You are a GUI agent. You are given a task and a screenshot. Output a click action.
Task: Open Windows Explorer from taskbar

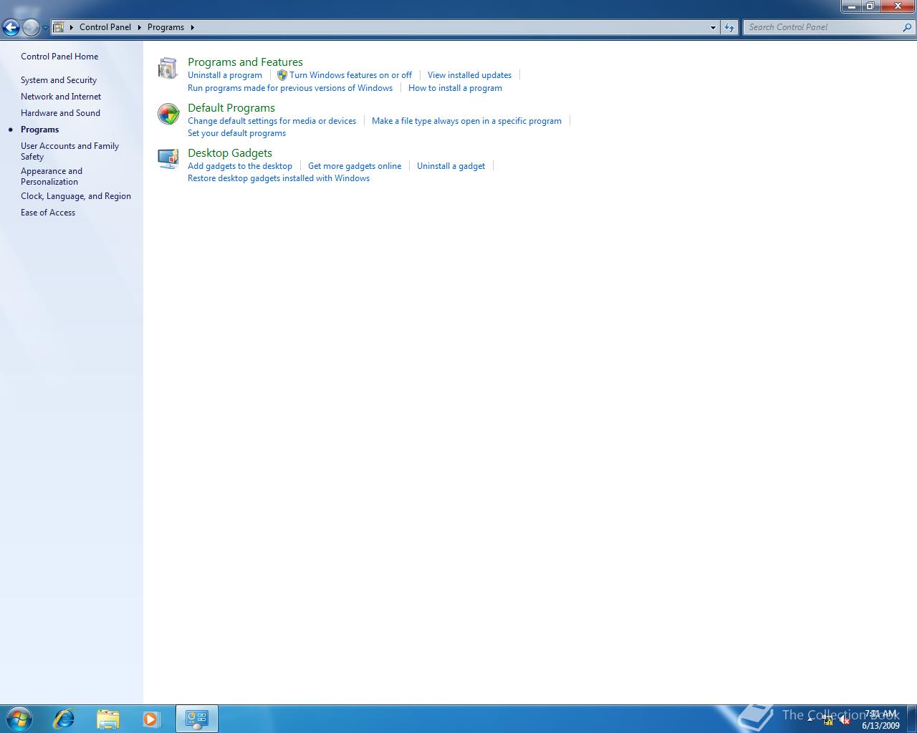107,718
